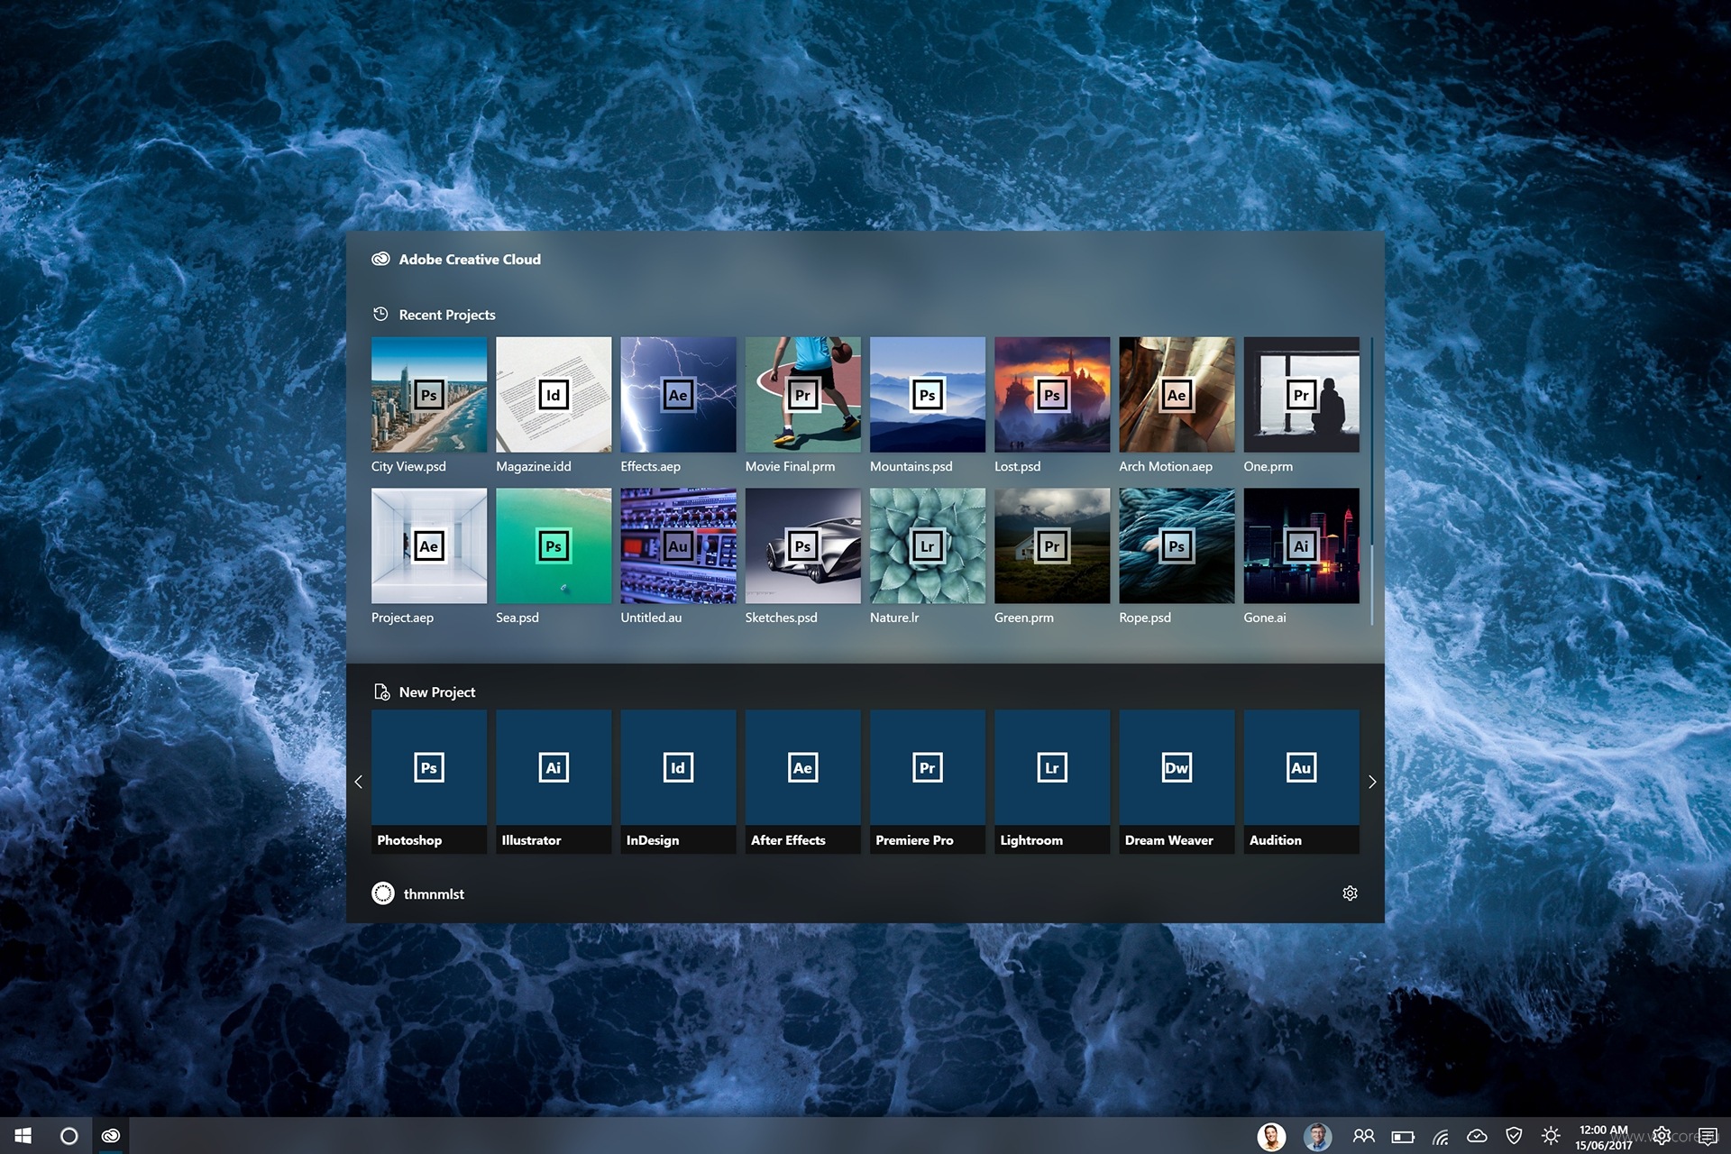
Task: Create a new Audition project
Action: click(1301, 781)
